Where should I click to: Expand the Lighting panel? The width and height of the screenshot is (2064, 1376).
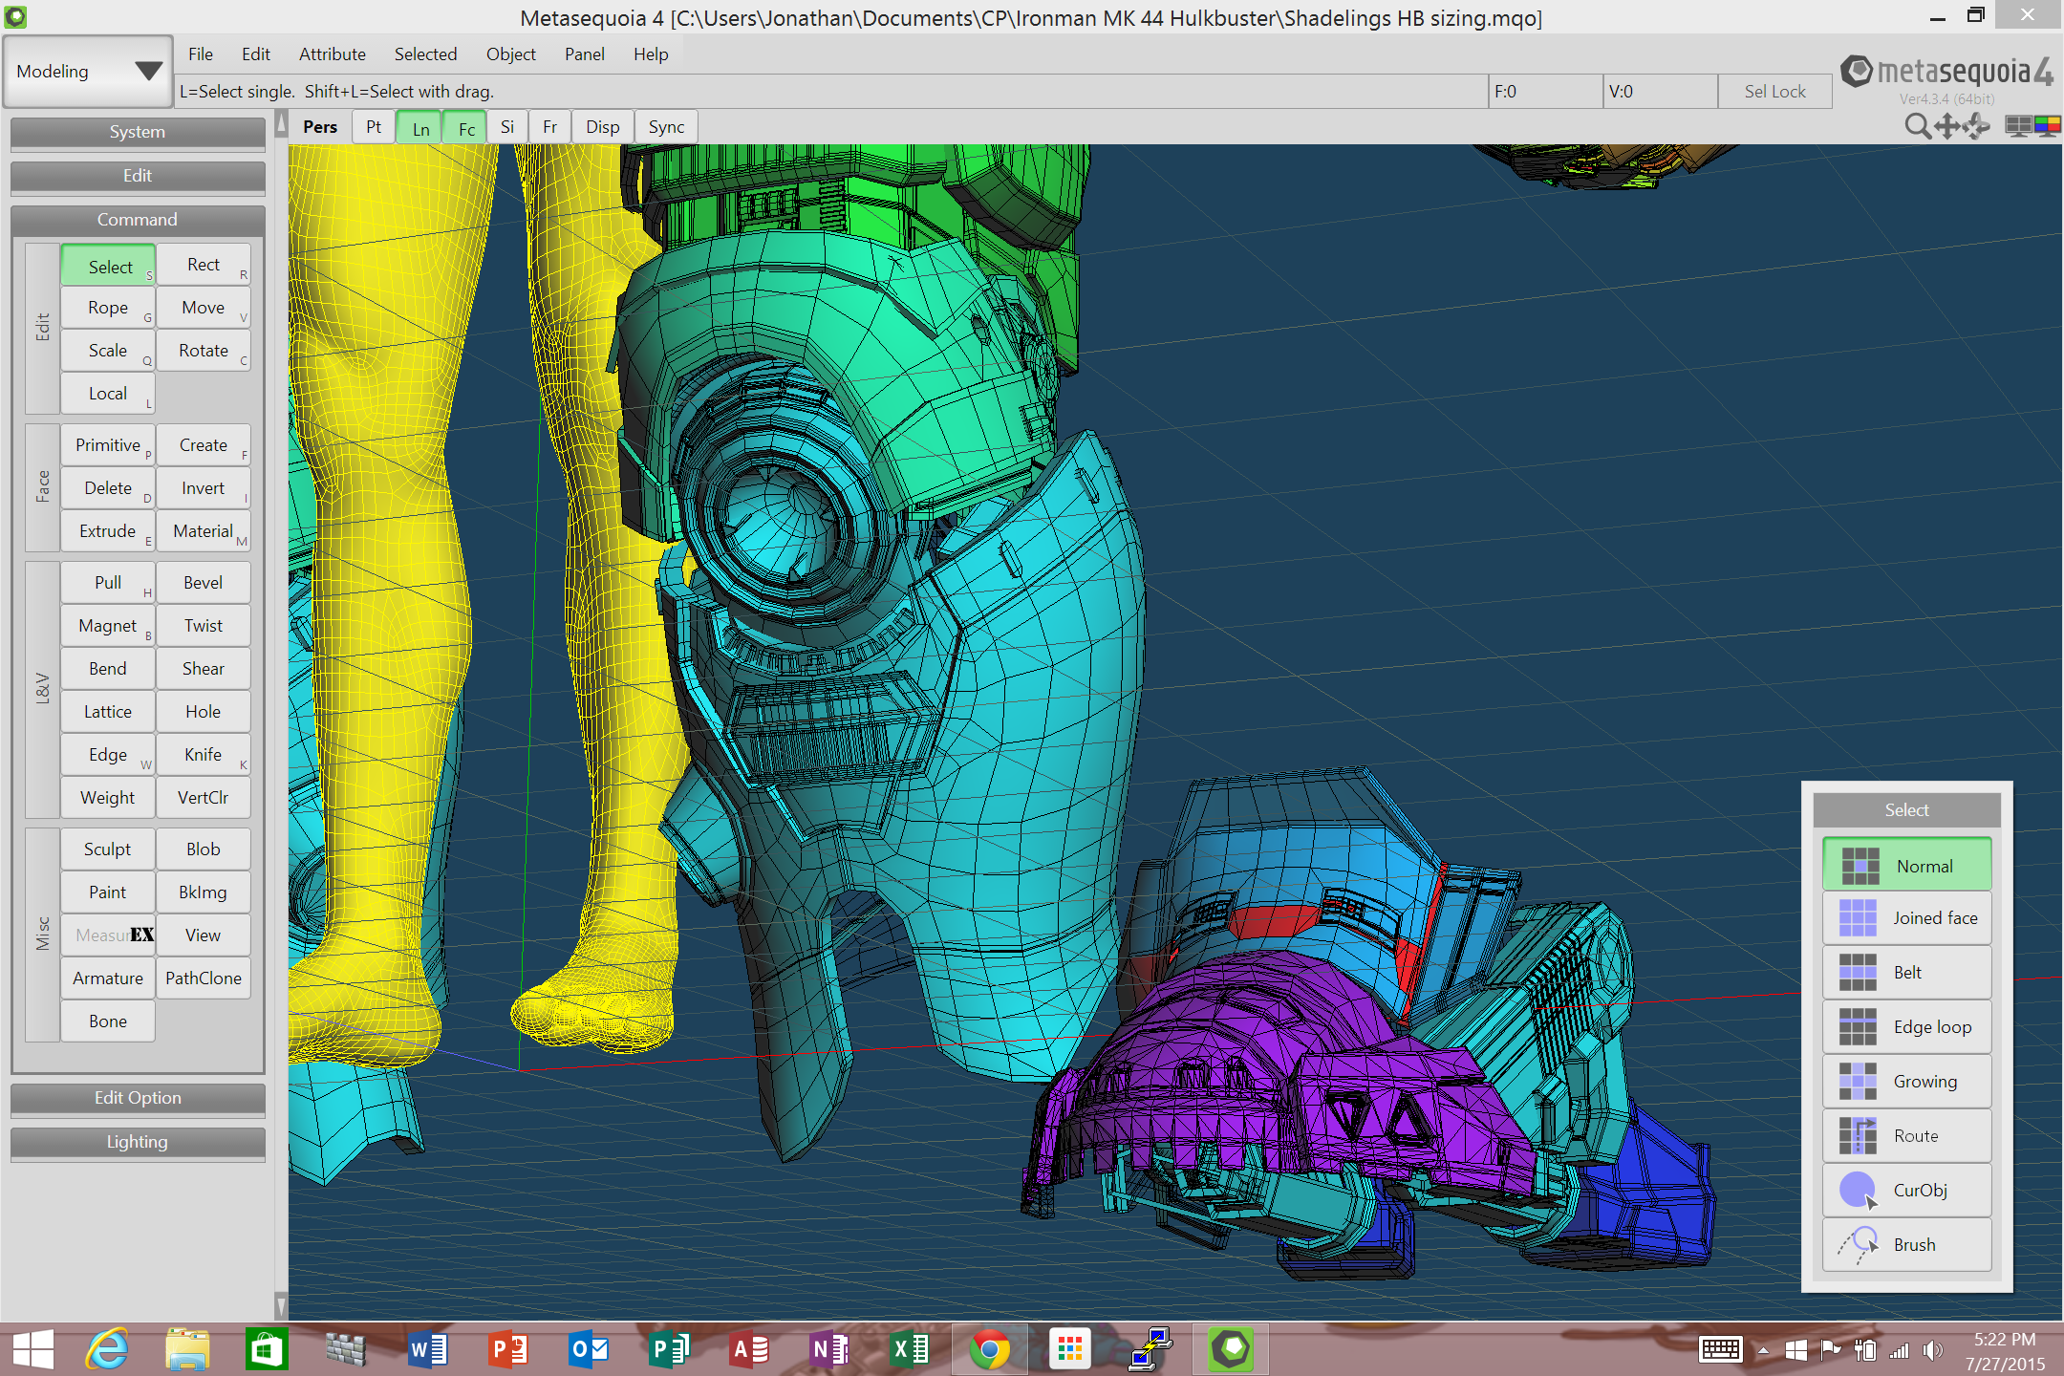(138, 1142)
